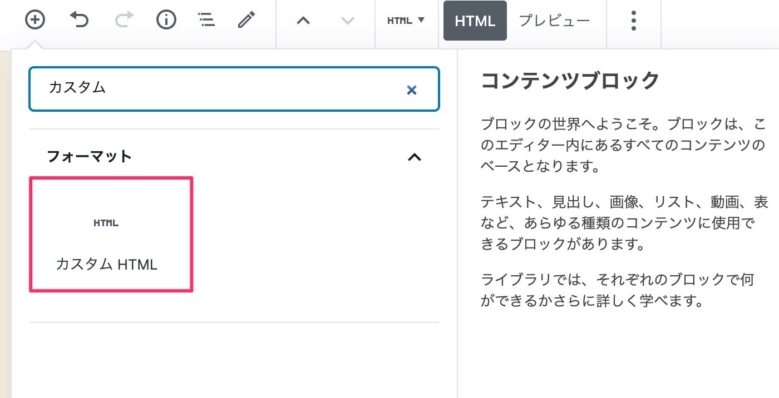Move the block down with the chevron
The image size is (779, 398).
(x=347, y=21)
